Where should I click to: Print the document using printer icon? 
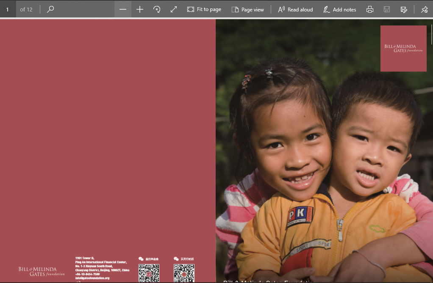point(370,9)
